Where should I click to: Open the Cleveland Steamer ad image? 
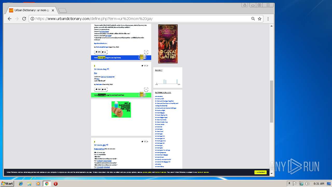[x=121, y=109]
